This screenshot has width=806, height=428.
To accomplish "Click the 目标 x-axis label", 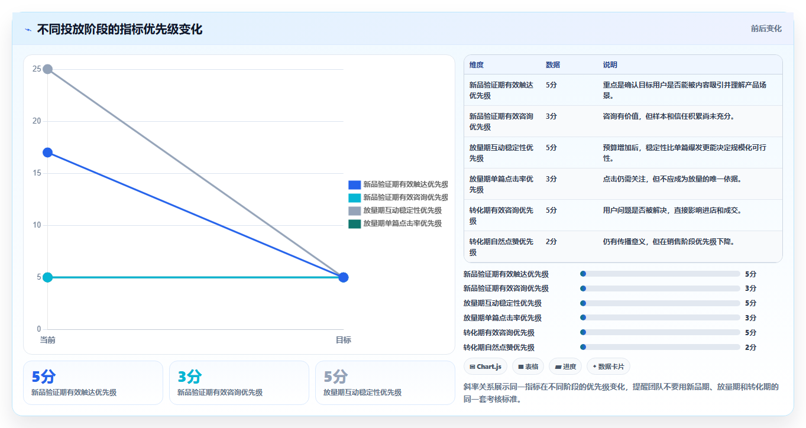I will coord(344,341).
